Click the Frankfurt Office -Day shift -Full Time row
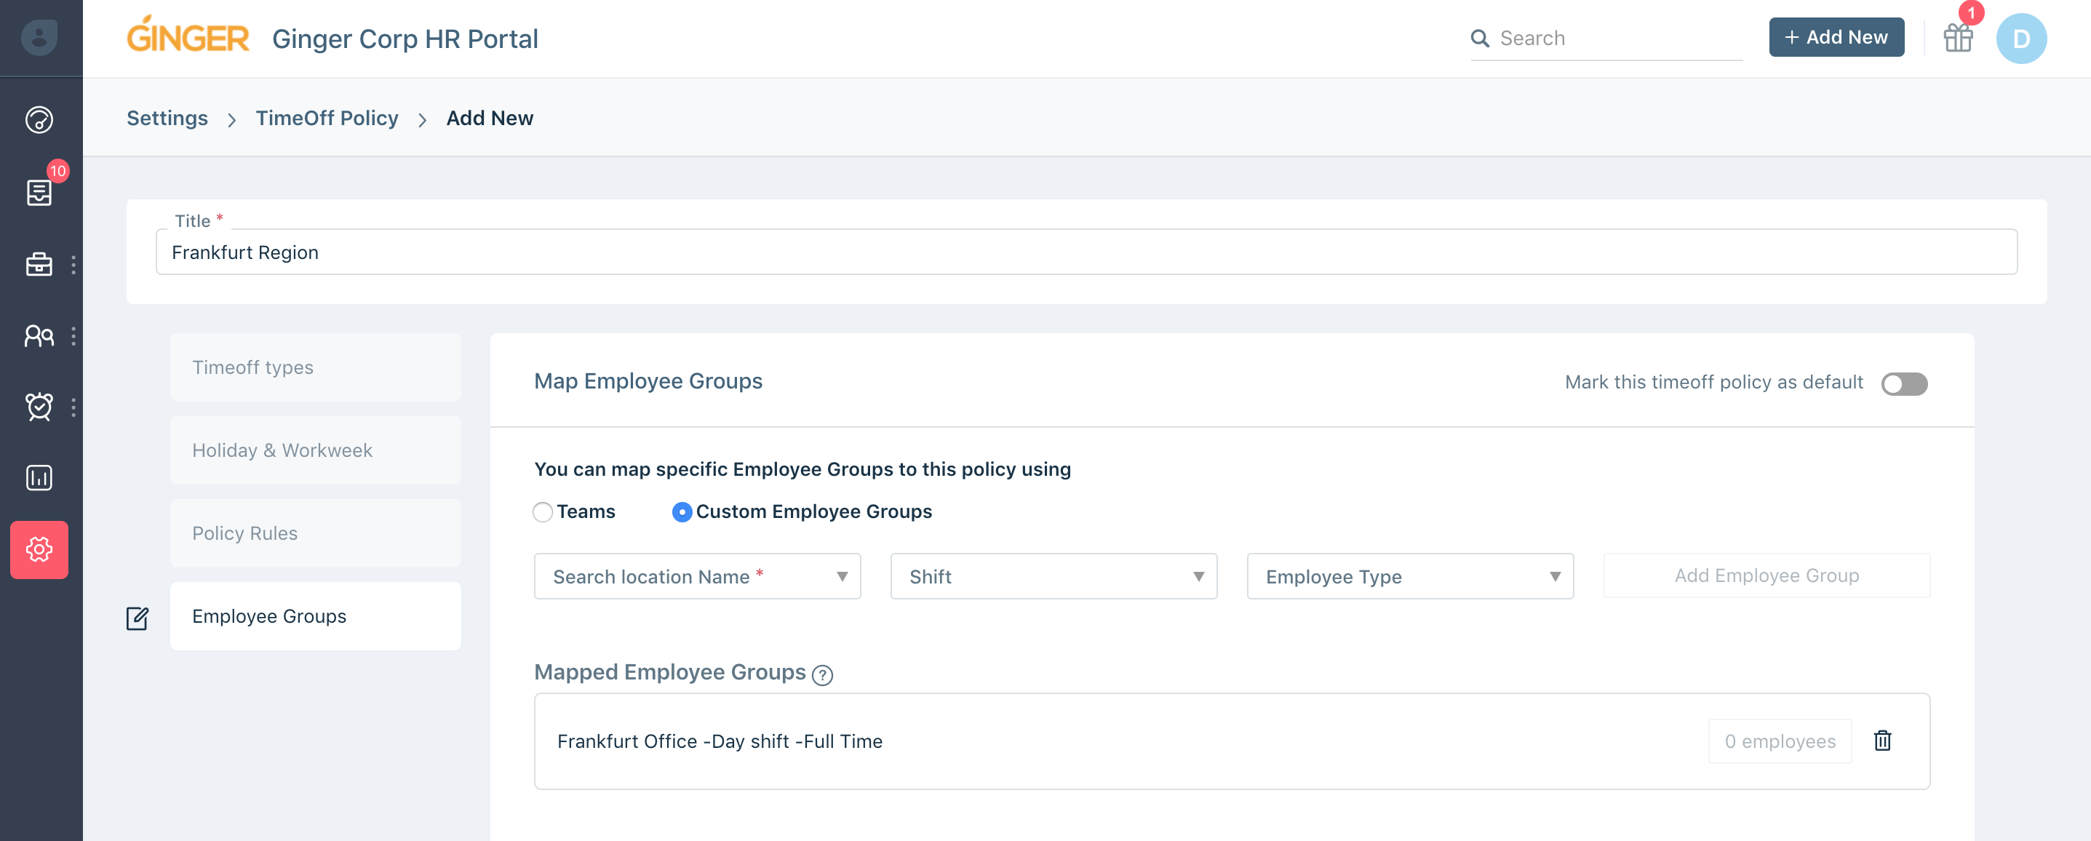Screen dimensions: 2091x841 coord(1231,741)
